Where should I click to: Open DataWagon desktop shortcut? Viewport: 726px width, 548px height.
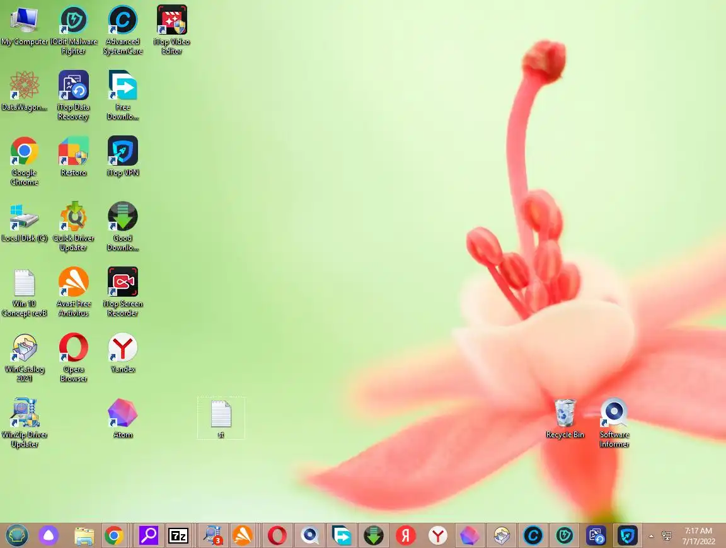point(25,91)
